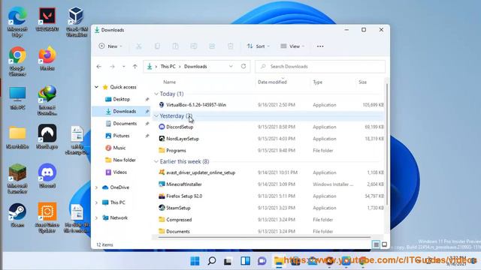This screenshot has width=481, height=270.
Task: Open the Discord desktop shortcut
Action: [x=47, y=176]
